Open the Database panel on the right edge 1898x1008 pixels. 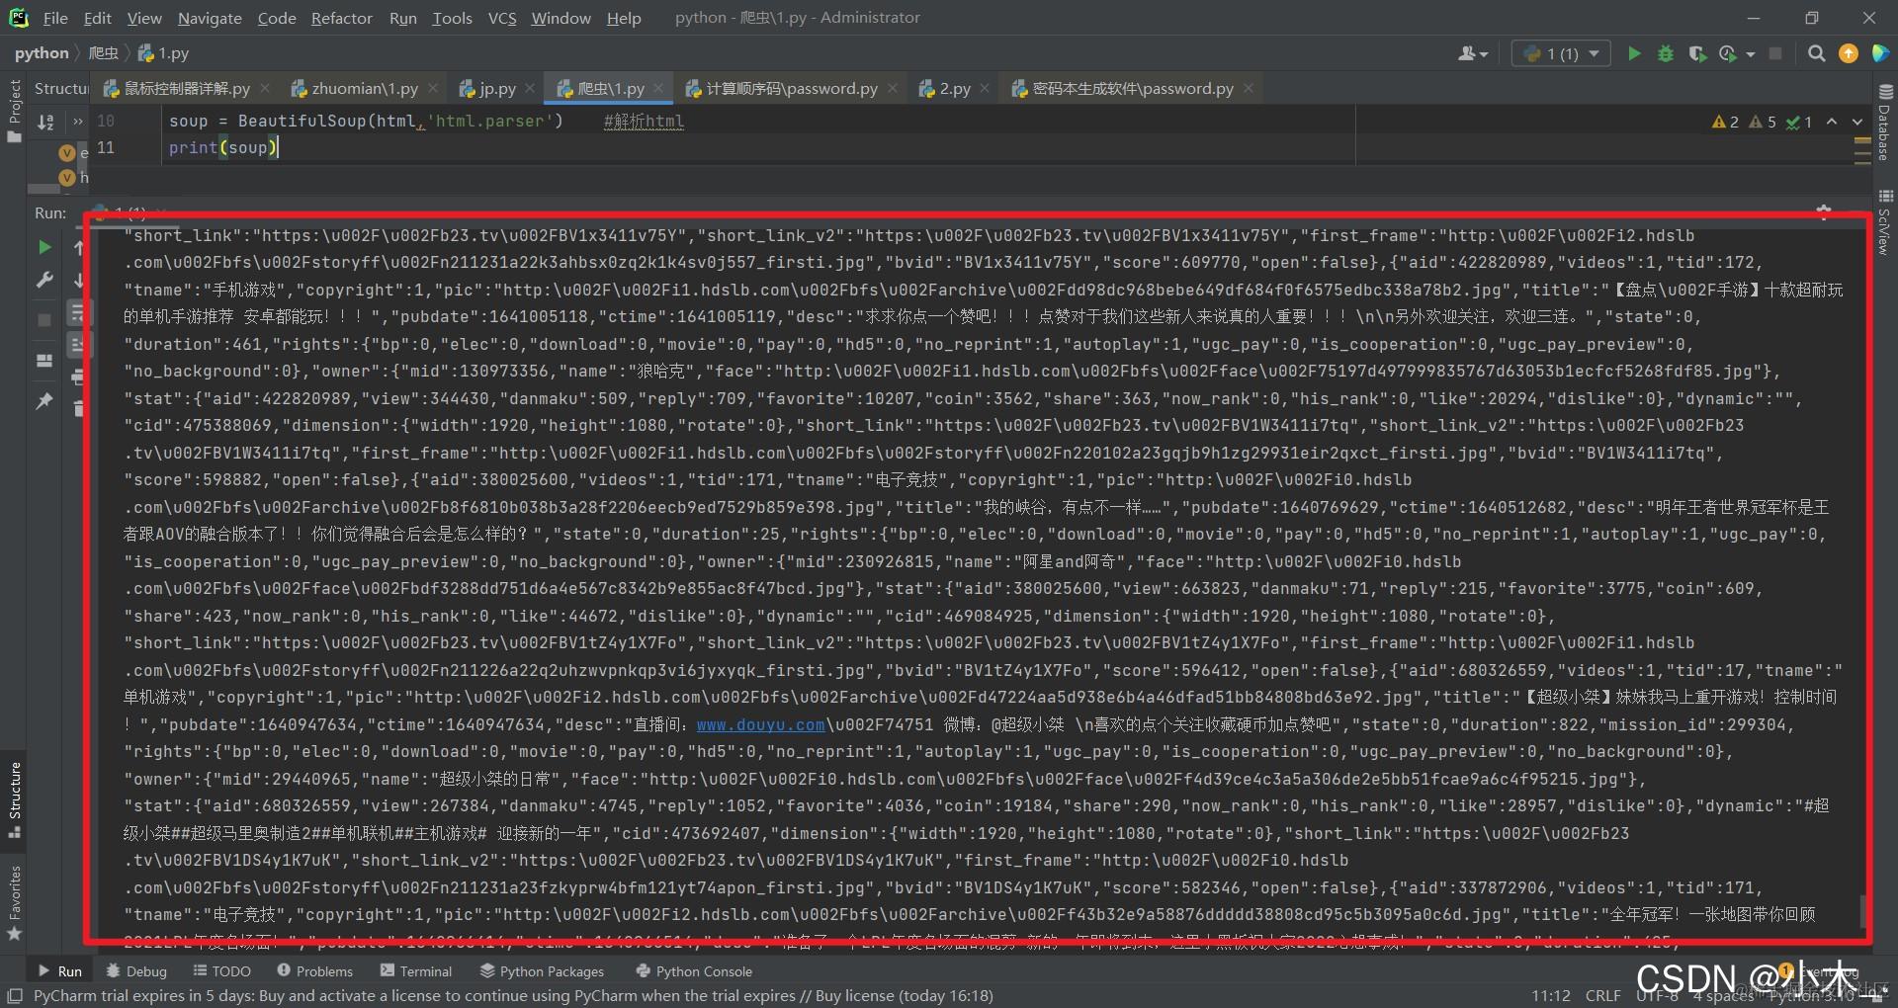(x=1884, y=128)
